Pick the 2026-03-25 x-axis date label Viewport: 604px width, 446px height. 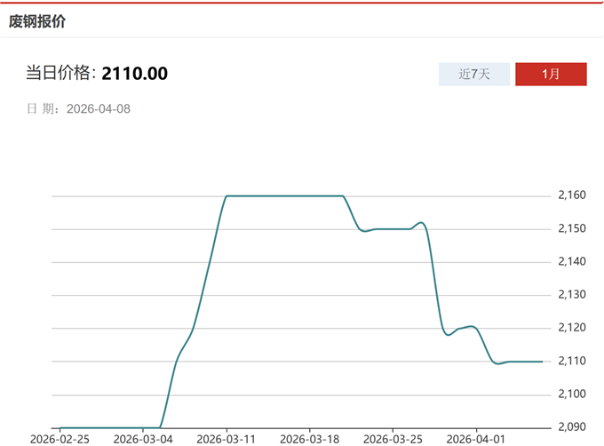pos(393,438)
